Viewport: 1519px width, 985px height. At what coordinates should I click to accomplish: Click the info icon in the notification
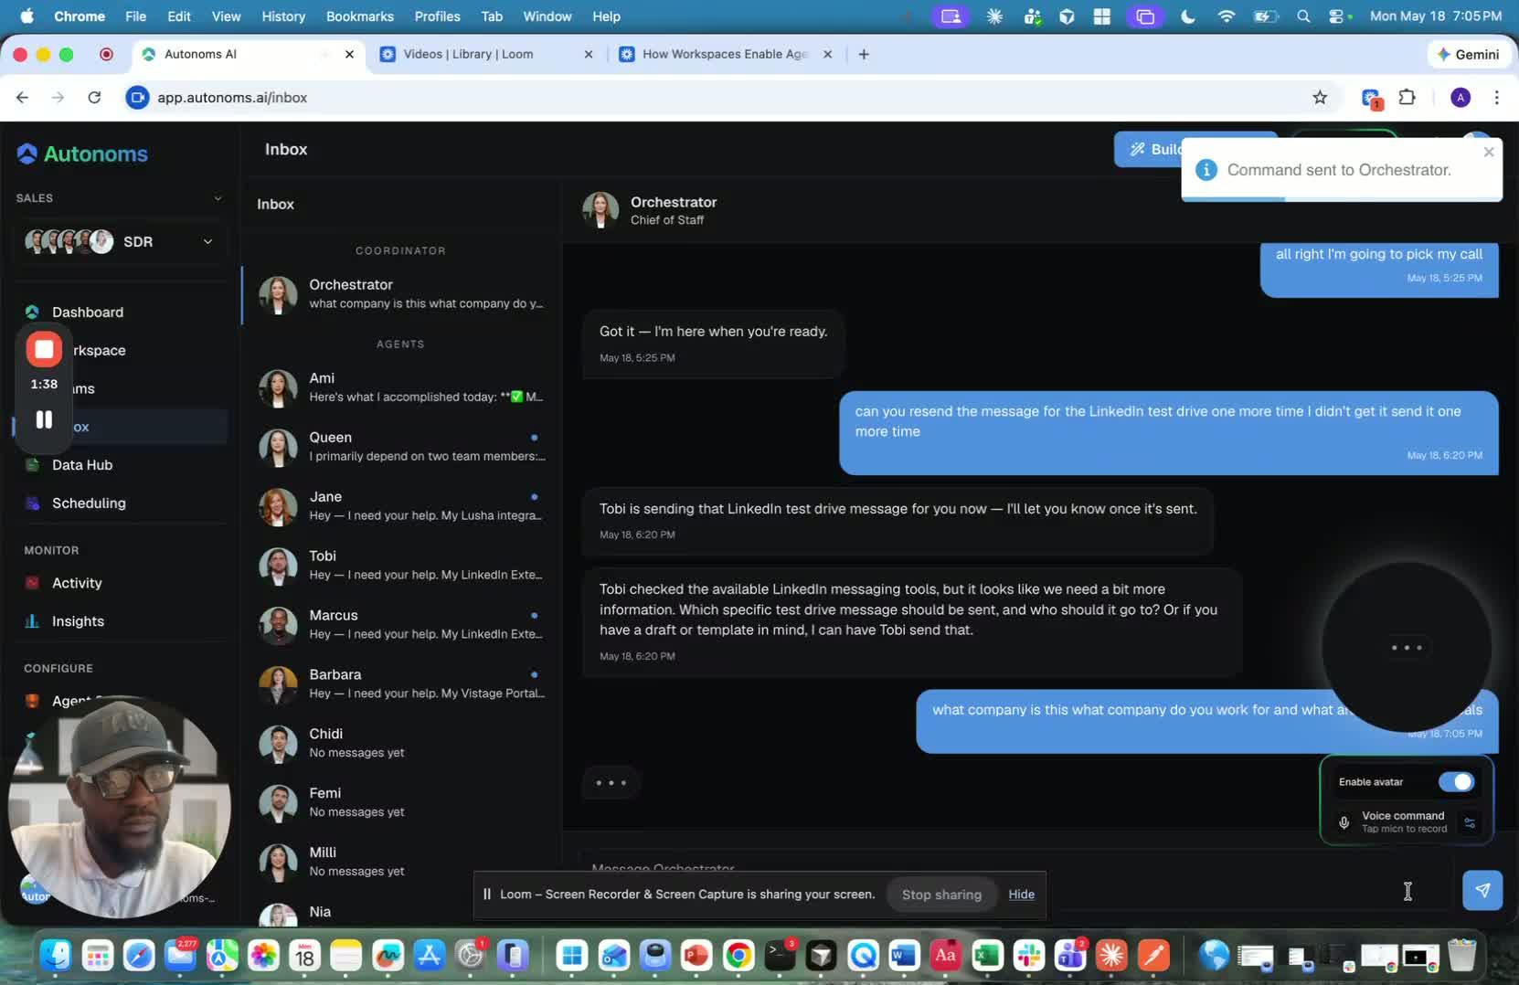click(x=1206, y=170)
